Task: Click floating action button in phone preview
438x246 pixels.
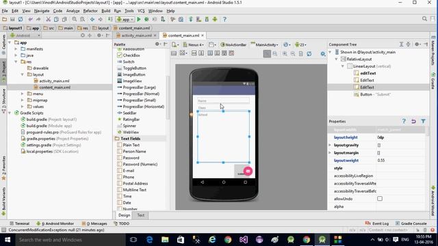Action: pyautogui.click(x=248, y=171)
